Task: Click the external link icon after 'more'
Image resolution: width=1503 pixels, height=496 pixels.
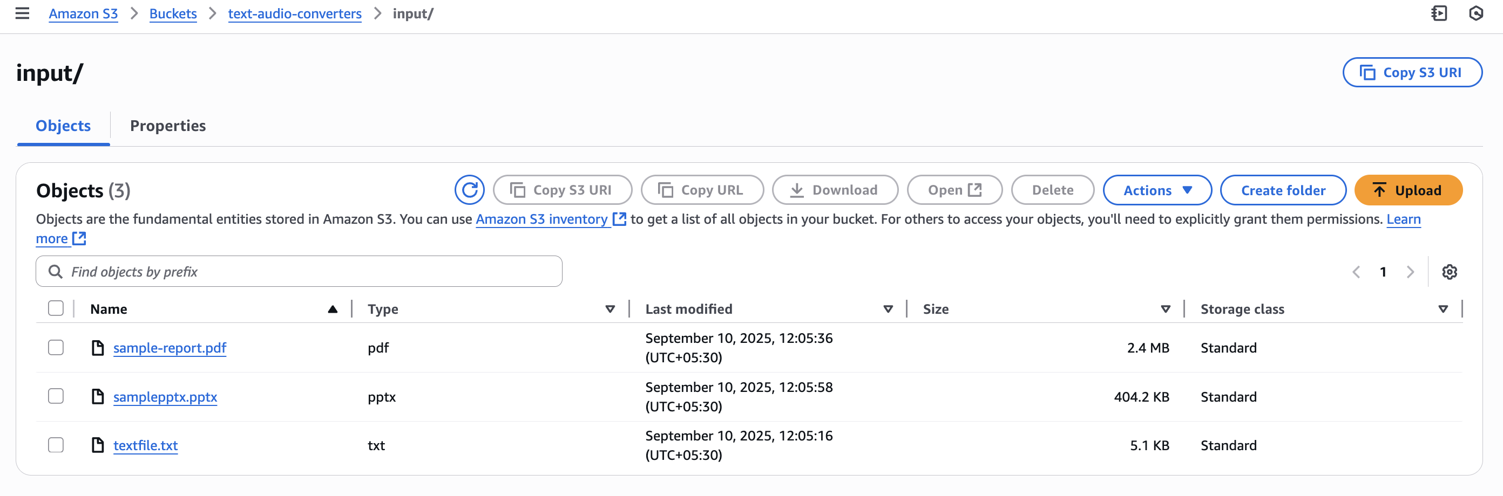Action: [x=79, y=238]
